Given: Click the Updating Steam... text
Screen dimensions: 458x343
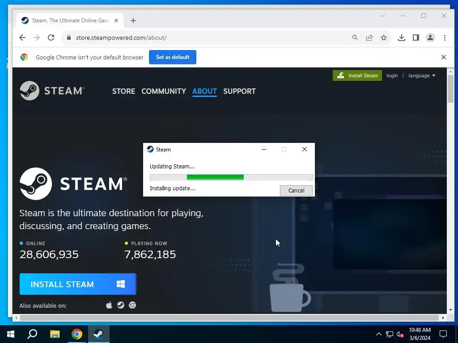Looking at the screenshot, I should pos(172,166).
